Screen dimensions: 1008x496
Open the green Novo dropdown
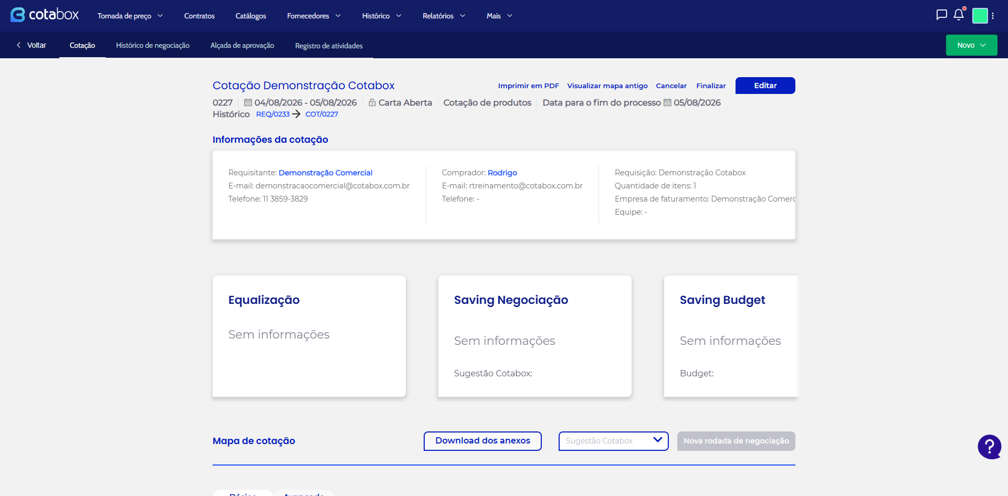point(971,45)
